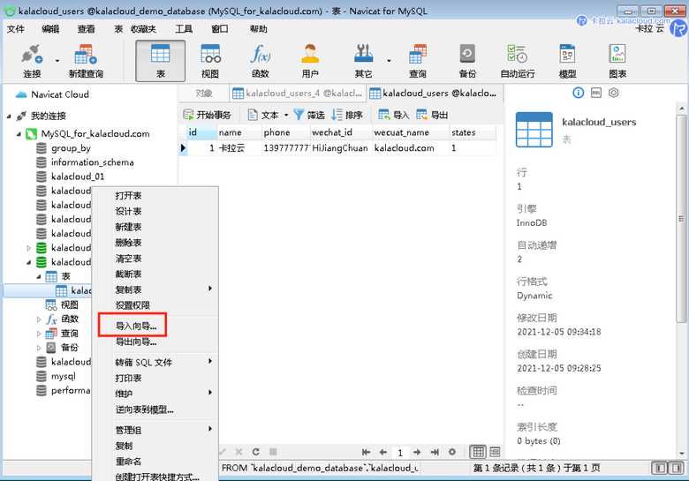Open 新建查询 new query tool
This screenshot has width=689, height=481.
click(86, 61)
